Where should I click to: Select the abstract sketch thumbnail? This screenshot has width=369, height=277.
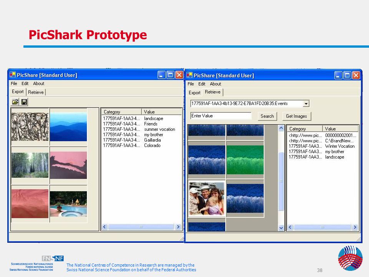click(30, 127)
